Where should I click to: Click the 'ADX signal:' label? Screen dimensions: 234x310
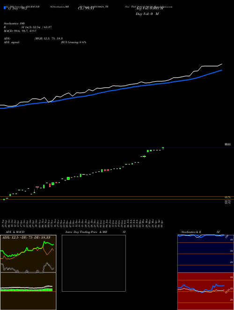[x=12, y=42]
